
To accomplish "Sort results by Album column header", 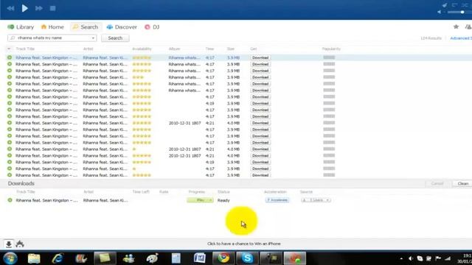I will (174, 49).
